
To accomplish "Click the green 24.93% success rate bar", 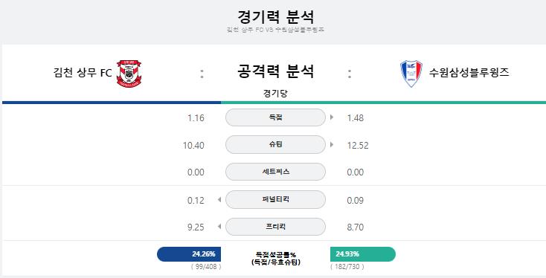I will (363, 254).
